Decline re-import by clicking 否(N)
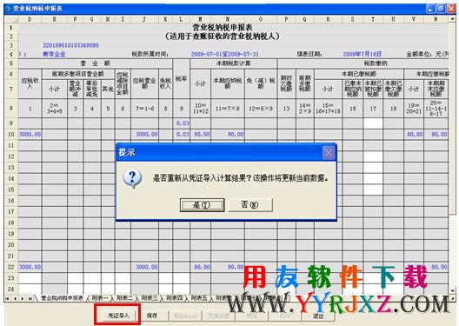Image resolution: width=459 pixels, height=326 pixels. coord(250,205)
